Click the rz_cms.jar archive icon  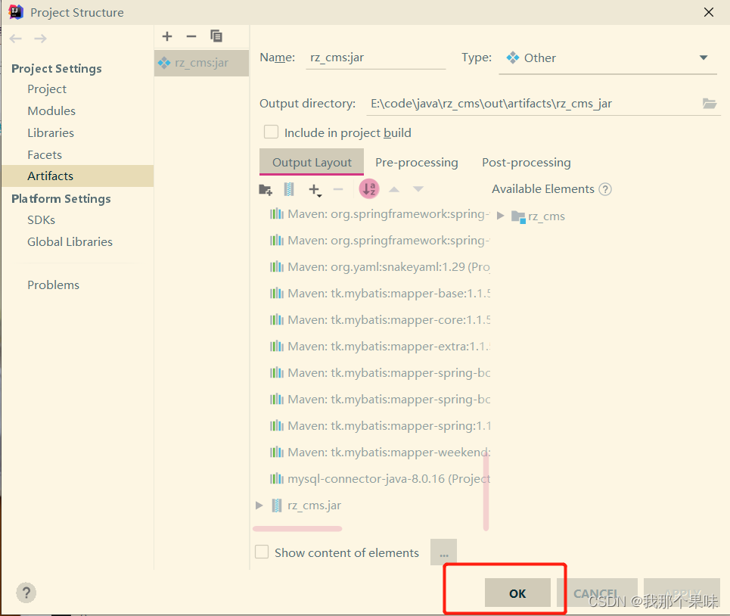[277, 506]
